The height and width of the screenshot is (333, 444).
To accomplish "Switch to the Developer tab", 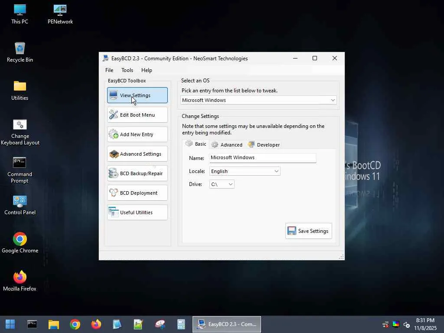I will pos(264,145).
